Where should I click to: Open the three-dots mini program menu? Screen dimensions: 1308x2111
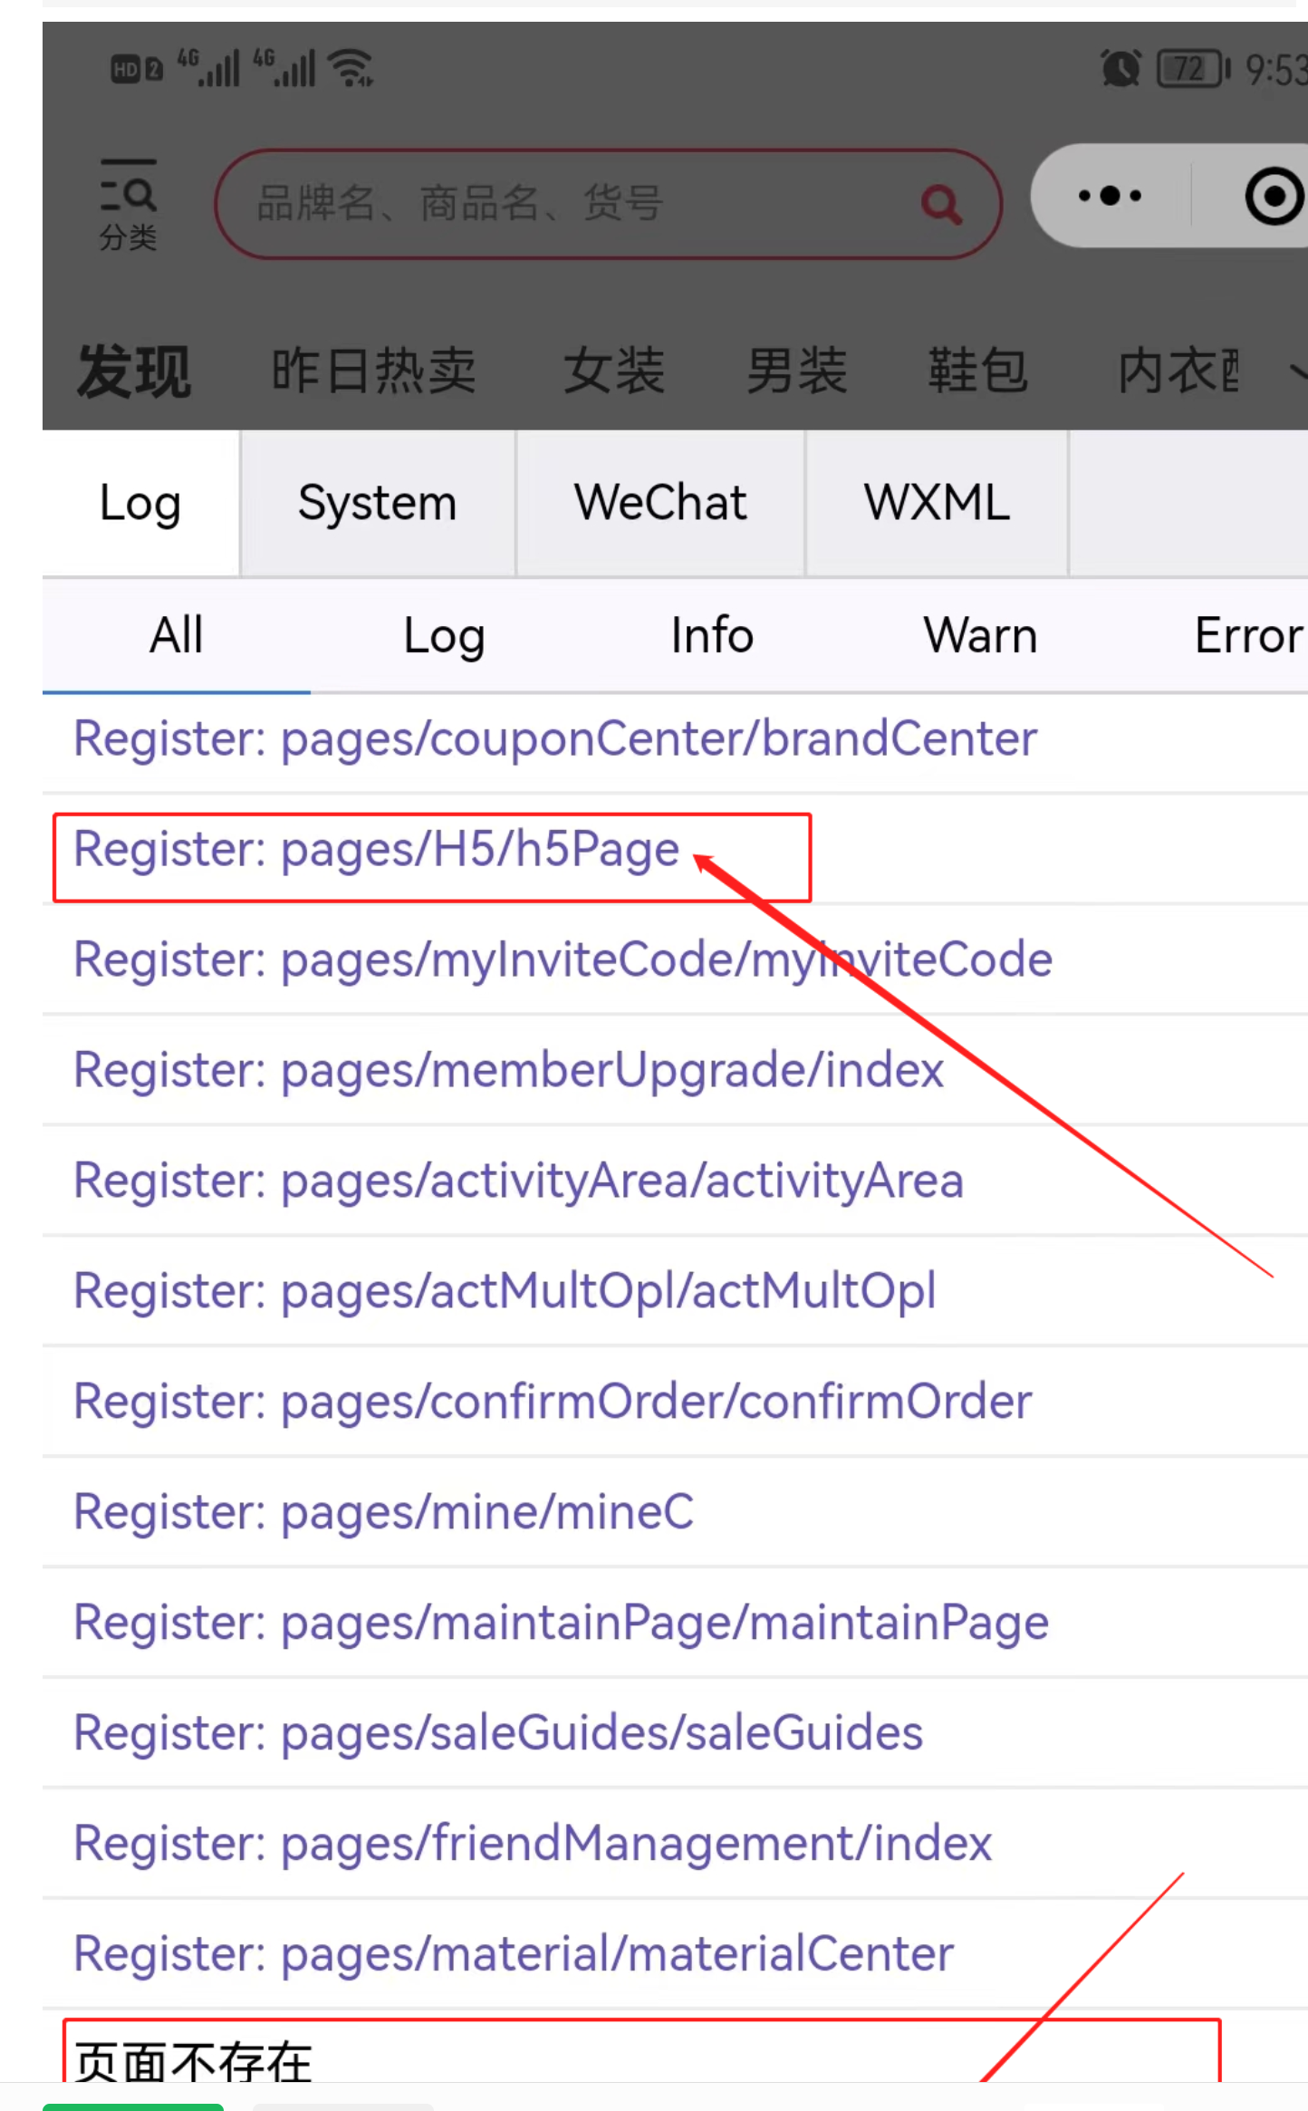1110,196
